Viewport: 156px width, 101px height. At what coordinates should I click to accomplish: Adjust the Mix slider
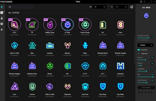pyautogui.click(x=145, y=77)
